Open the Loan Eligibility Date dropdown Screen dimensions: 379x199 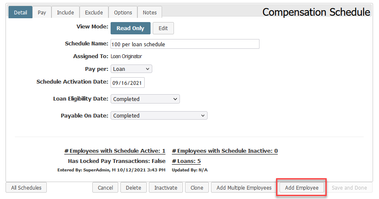click(145, 99)
